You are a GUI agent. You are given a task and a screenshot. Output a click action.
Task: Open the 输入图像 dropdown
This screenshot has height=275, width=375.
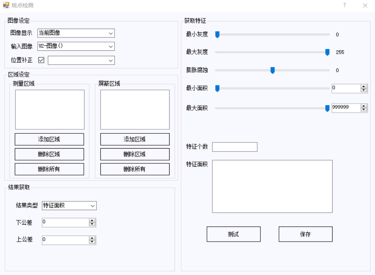[x=76, y=46]
